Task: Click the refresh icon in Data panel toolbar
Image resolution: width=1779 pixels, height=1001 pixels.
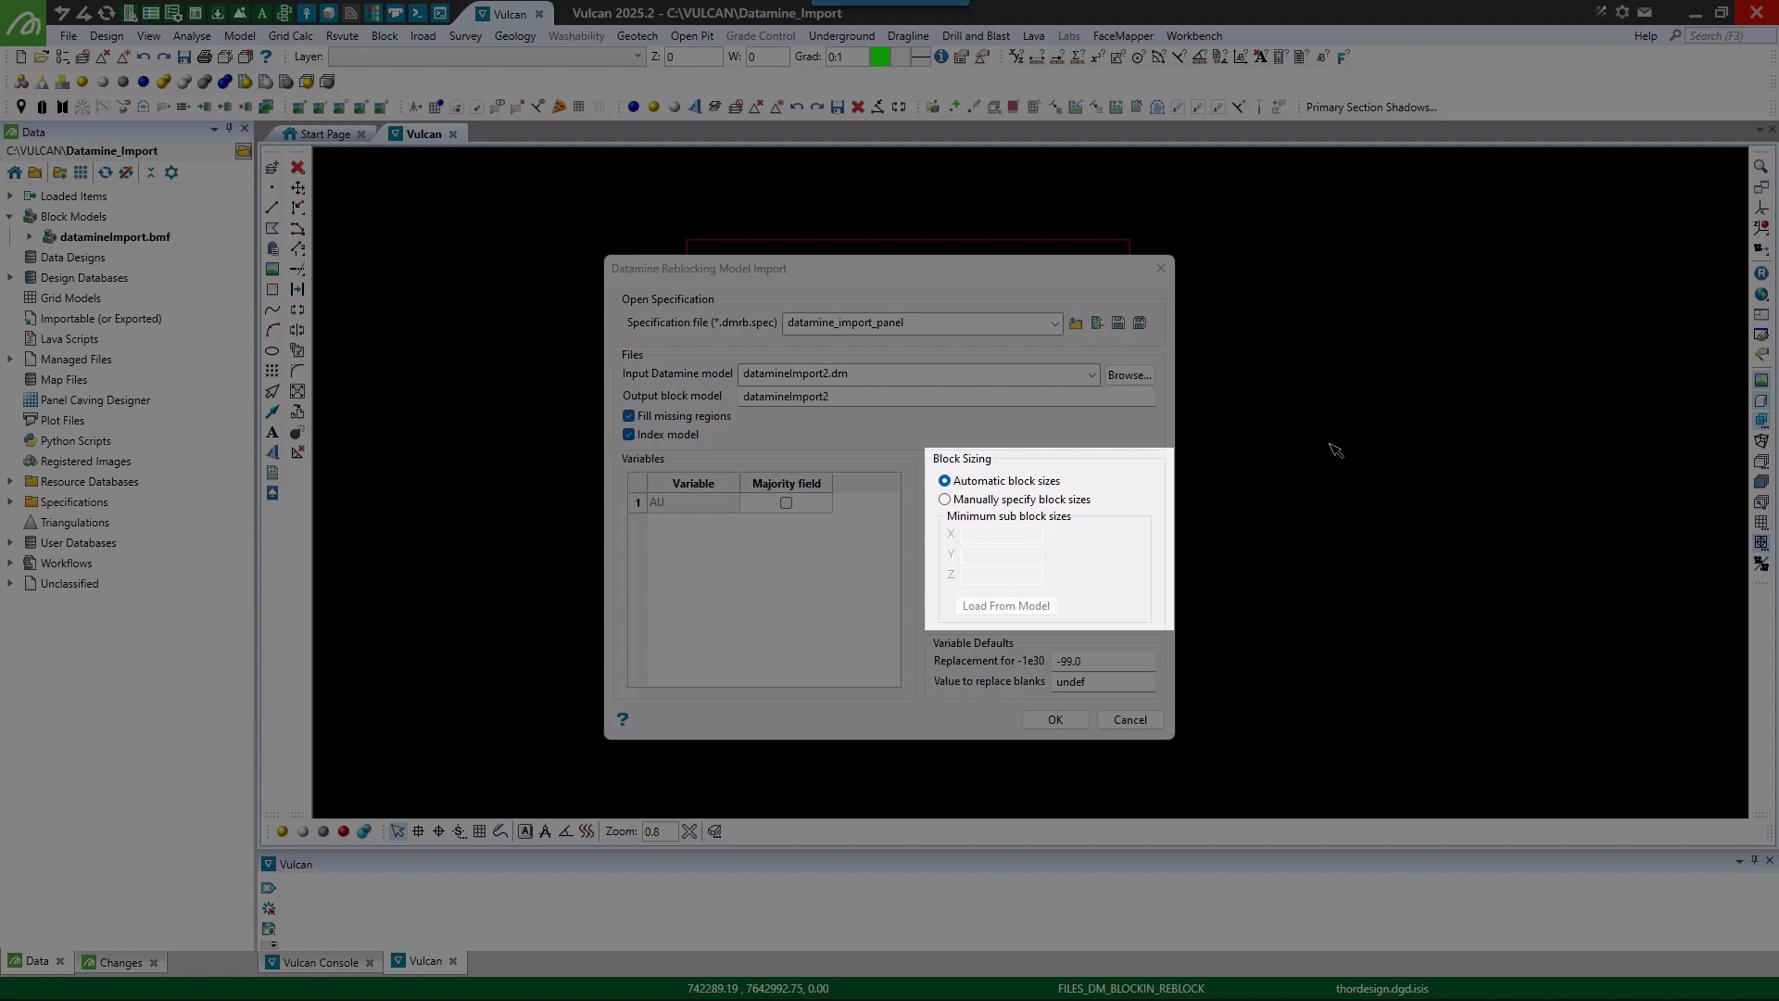Action: [x=106, y=173]
